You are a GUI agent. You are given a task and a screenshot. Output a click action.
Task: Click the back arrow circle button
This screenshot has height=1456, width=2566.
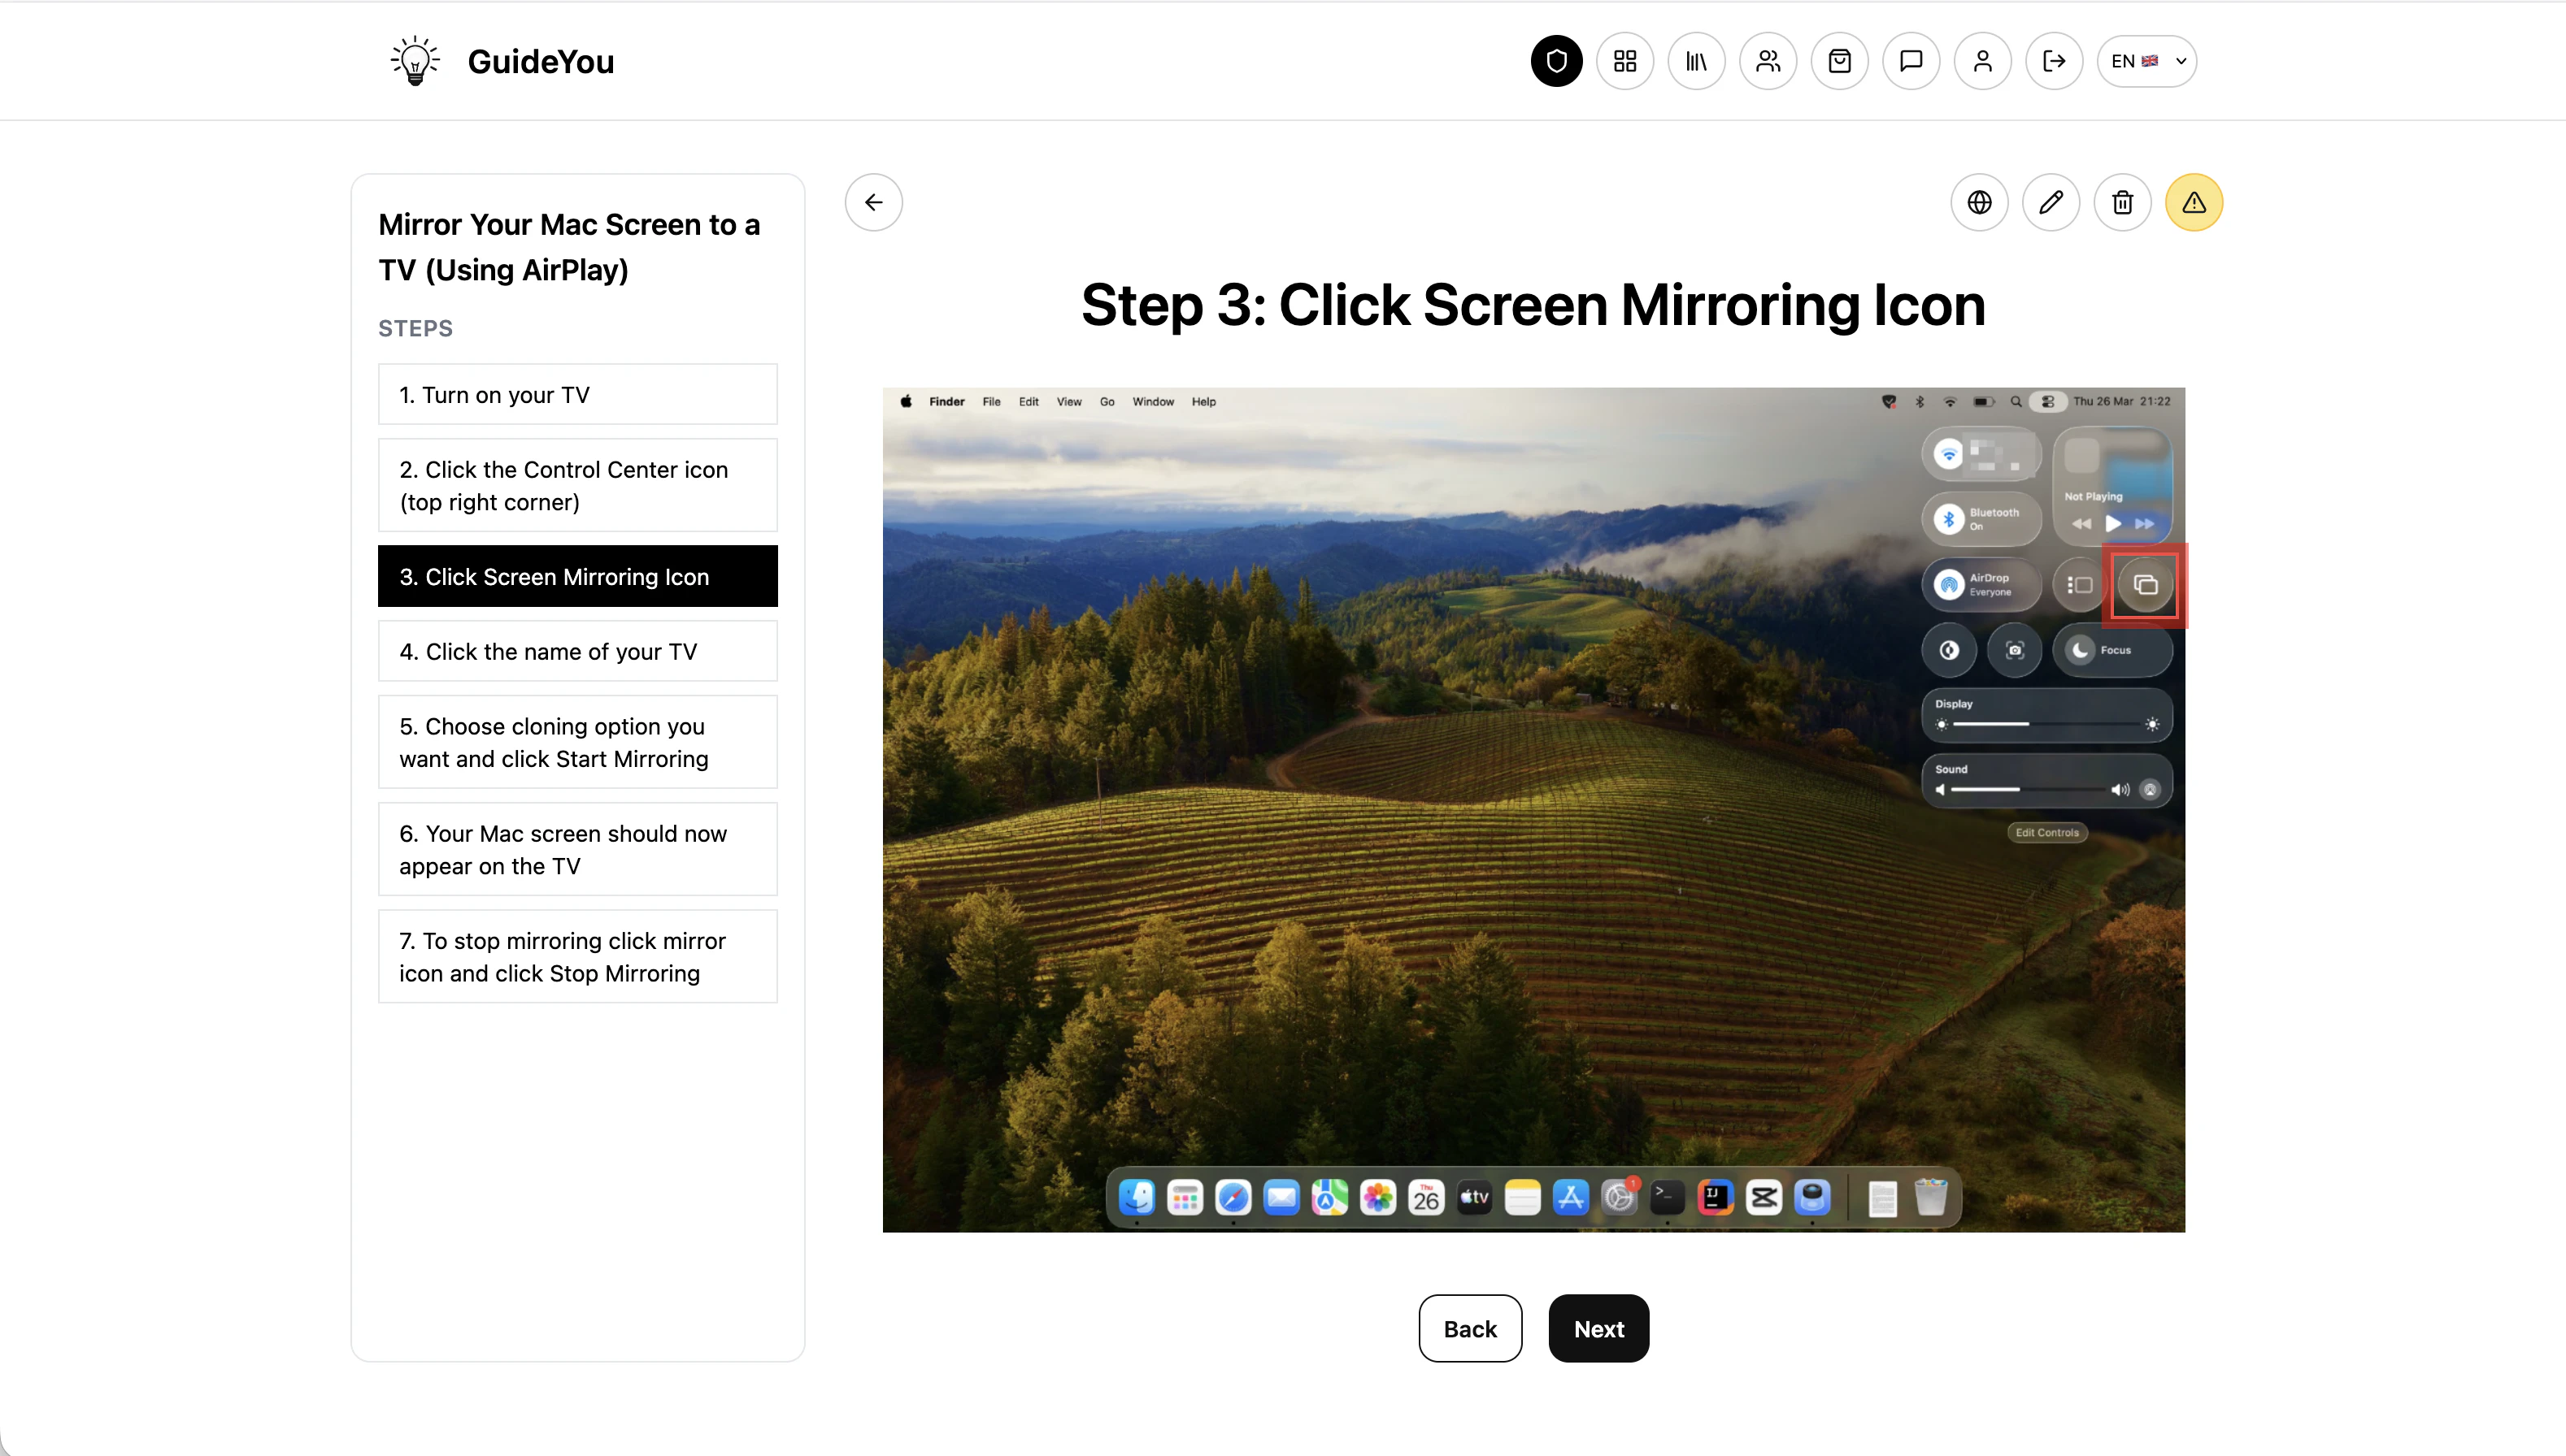tap(873, 203)
